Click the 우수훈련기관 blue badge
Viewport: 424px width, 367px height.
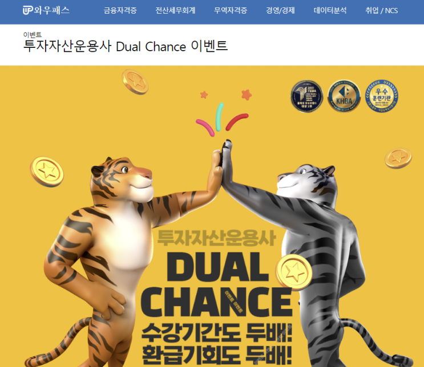point(382,96)
